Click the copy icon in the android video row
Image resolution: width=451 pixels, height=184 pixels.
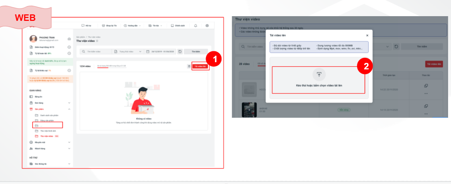pos(426,106)
